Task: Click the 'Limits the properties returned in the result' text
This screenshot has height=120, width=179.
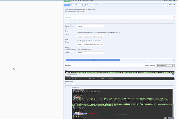Action: coord(88,41)
